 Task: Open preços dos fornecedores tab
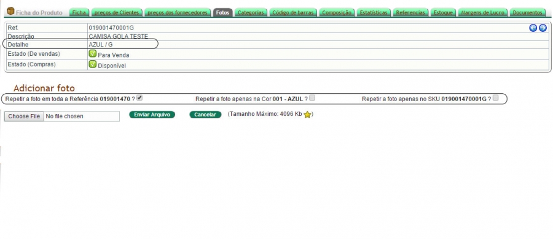point(178,12)
